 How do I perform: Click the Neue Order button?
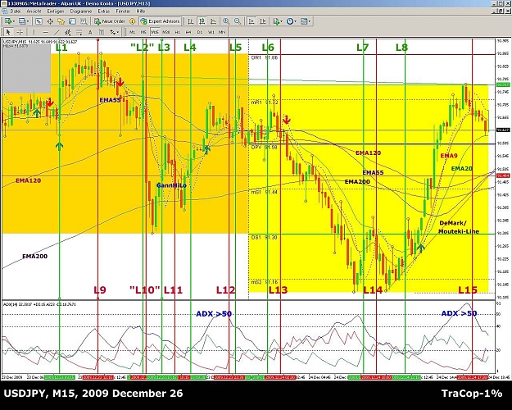[110, 21]
